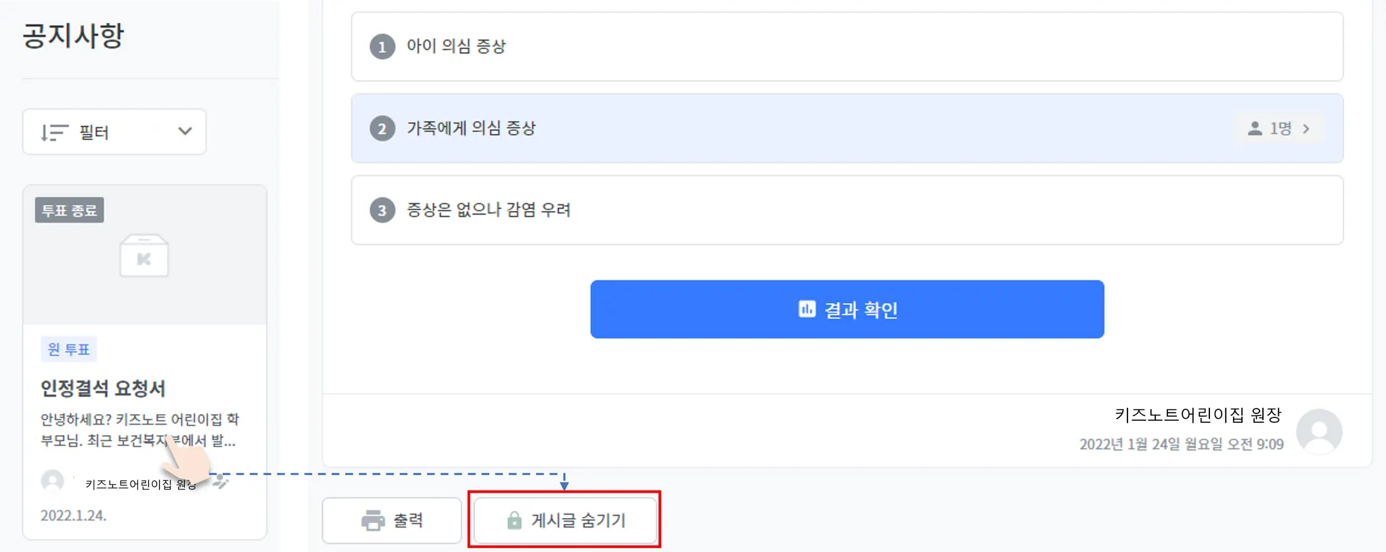Image resolution: width=1386 pixels, height=552 pixels.
Task: Click the 게시글 숨기기 button
Action: pyautogui.click(x=565, y=520)
